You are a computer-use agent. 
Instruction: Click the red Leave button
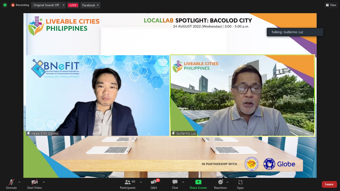click(329, 184)
